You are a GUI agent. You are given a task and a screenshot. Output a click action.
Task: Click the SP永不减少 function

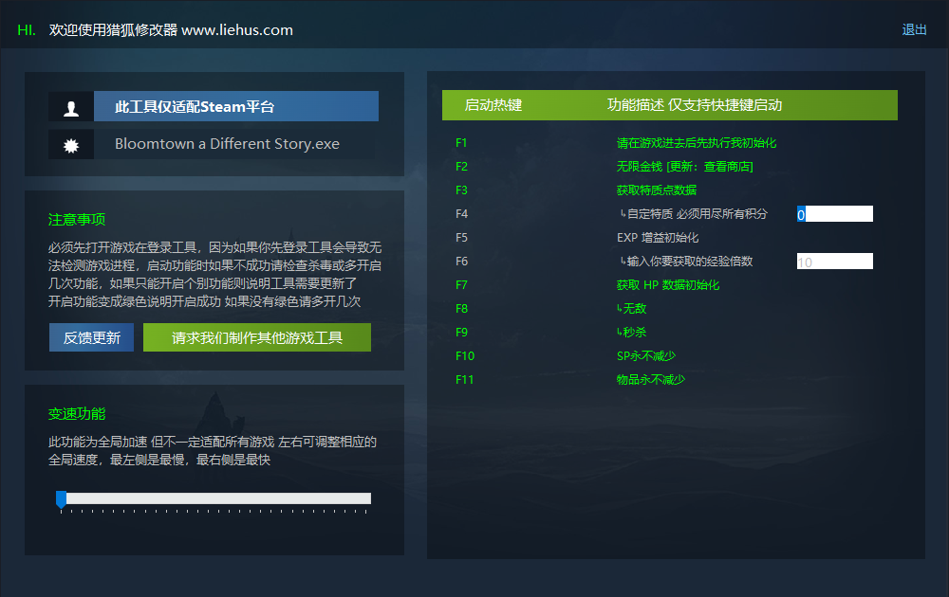pyautogui.click(x=645, y=356)
